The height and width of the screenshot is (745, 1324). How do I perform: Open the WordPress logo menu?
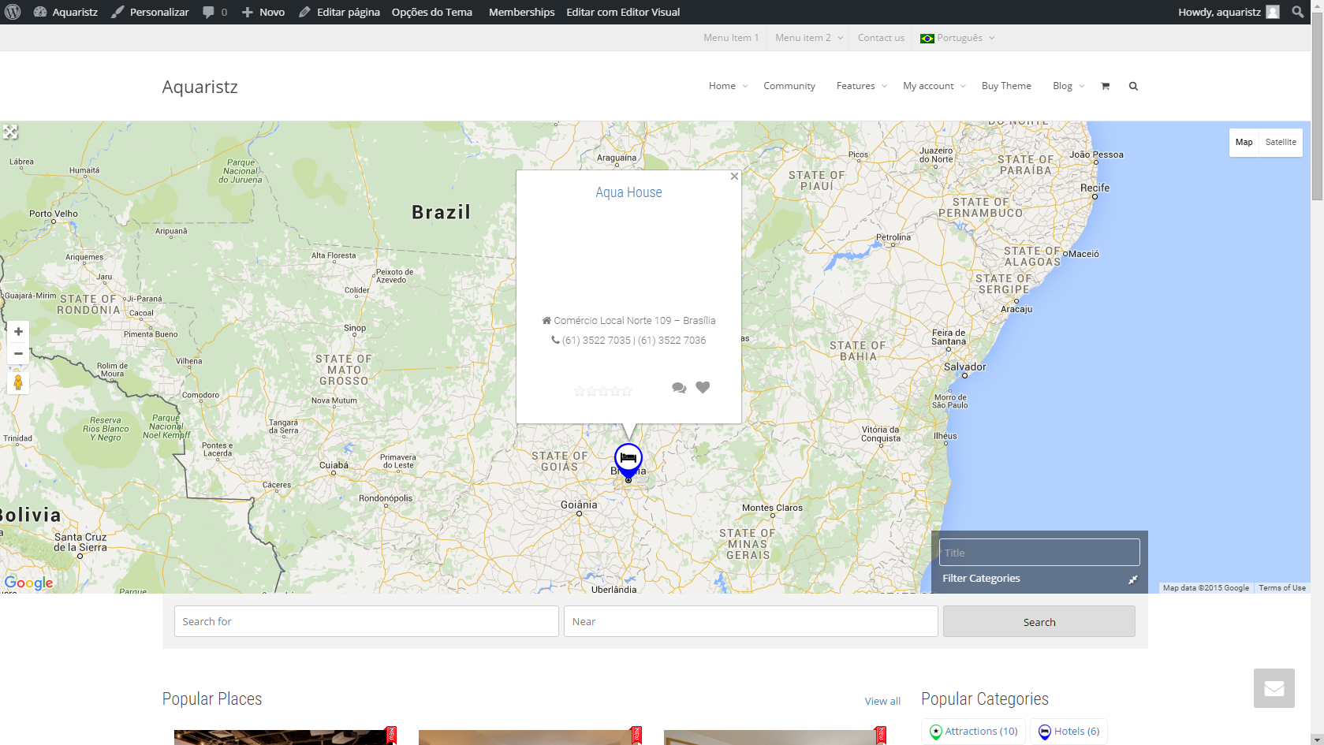(x=13, y=12)
